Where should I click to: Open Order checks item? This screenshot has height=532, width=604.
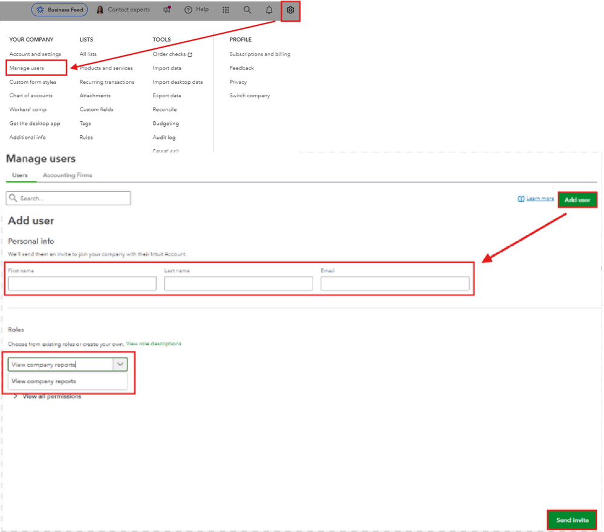tap(169, 54)
